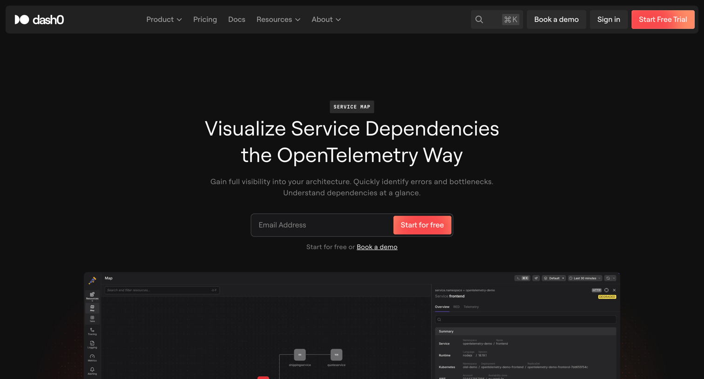Click the refresh icon in Map toolbar
This screenshot has width=704, height=379.
(608, 278)
